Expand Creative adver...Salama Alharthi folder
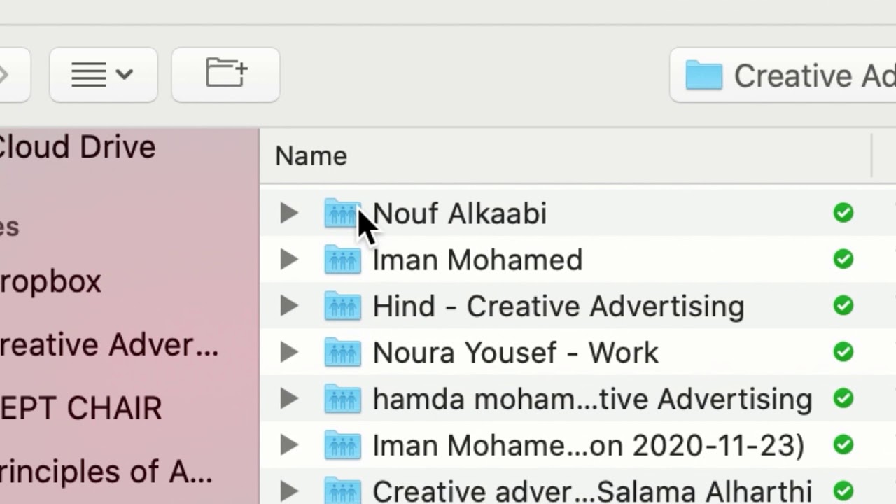Viewport: 896px width, 504px height. pos(288,491)
